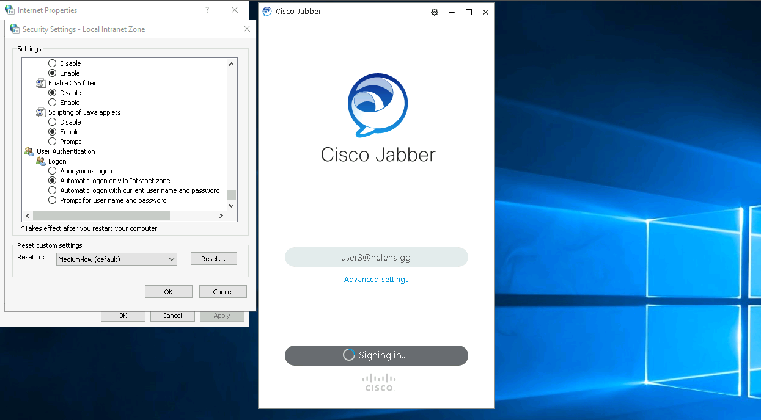
Task: Open Cisco Jabber settings gear menu
Action: click(x=435, y=12)
